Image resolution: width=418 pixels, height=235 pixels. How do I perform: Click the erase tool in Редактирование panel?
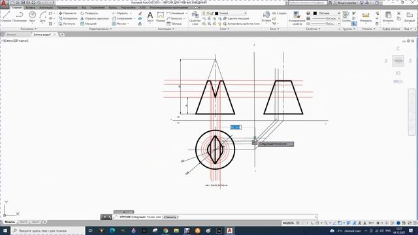(x=140, y=13)
